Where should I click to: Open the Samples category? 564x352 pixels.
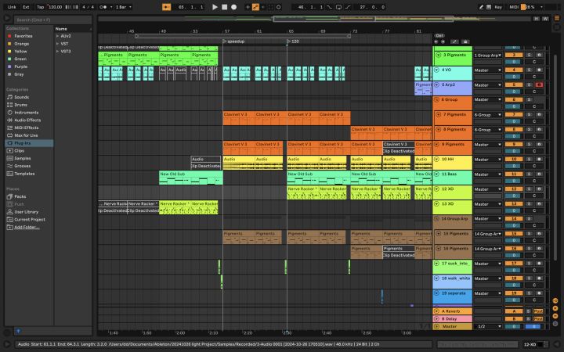(23, 158)
